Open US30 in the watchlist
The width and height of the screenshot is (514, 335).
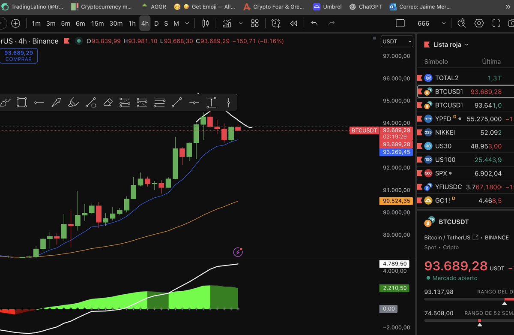465,146
